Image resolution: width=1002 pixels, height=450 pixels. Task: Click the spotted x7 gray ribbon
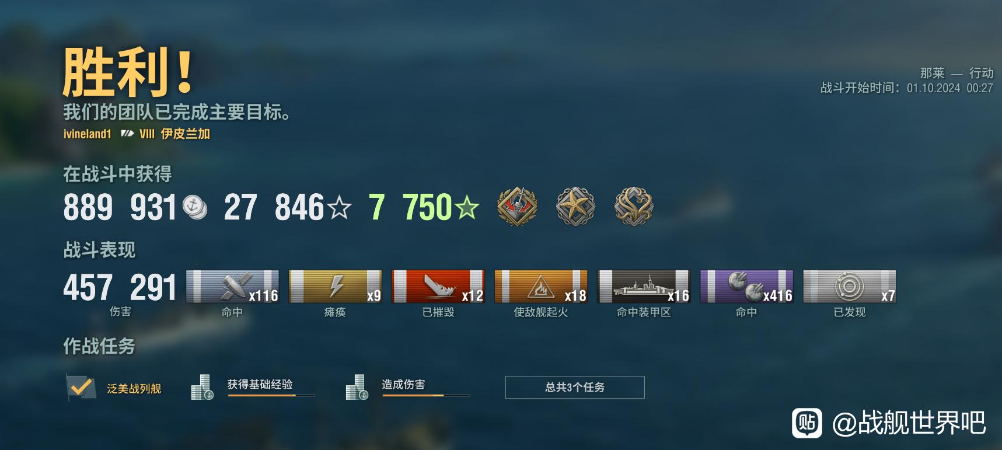tap(850, 287)
